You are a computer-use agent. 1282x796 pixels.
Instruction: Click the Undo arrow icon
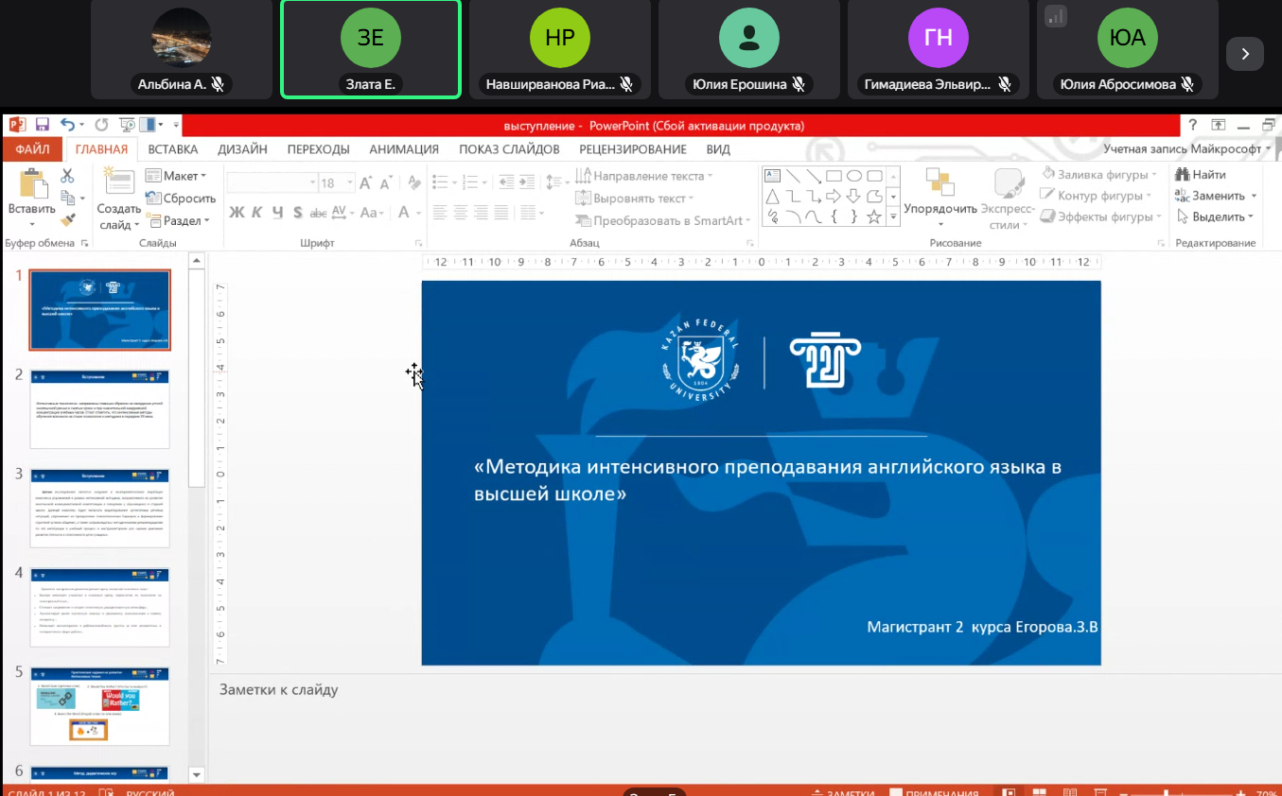pos(67,125)
